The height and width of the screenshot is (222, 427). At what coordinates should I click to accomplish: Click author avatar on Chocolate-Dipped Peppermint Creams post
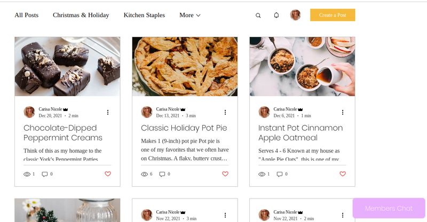29,112
